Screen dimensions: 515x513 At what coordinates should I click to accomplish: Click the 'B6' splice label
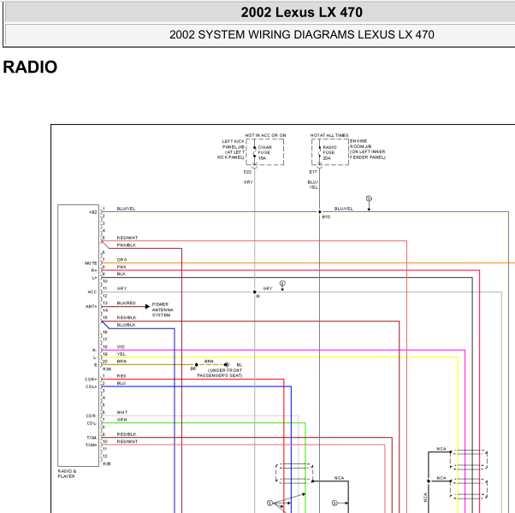coord(193,369)
